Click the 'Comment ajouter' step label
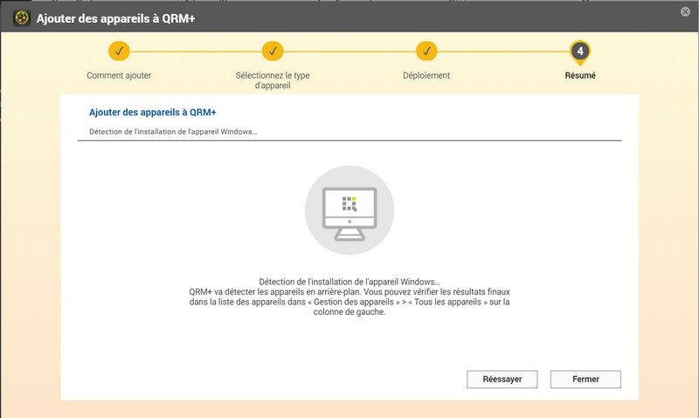The height and width of the screenshot is (418, 699). point(119,75)
